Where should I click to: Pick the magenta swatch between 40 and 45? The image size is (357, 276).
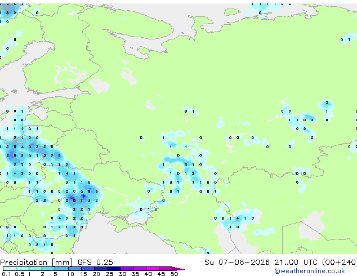(x=153, y=269)
